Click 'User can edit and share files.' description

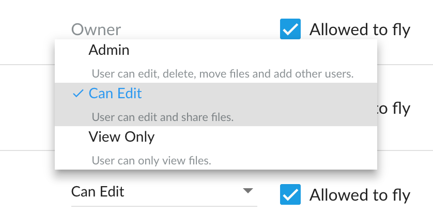[163, 117]
